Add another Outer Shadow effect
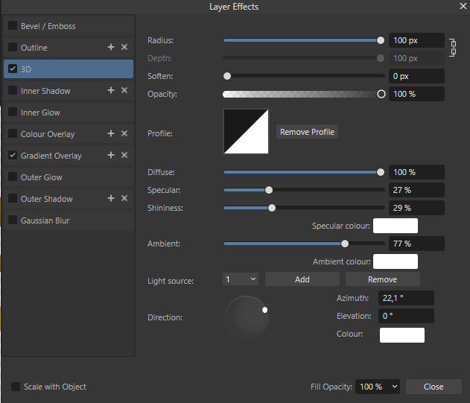 pyautogui.click(x=111, y=198)
